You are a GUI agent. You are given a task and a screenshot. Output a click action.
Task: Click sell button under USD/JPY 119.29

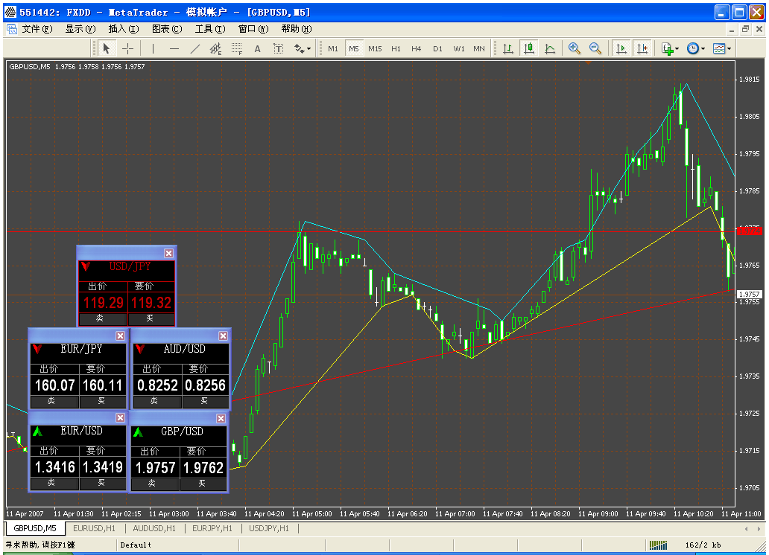(x=103, y=318)
